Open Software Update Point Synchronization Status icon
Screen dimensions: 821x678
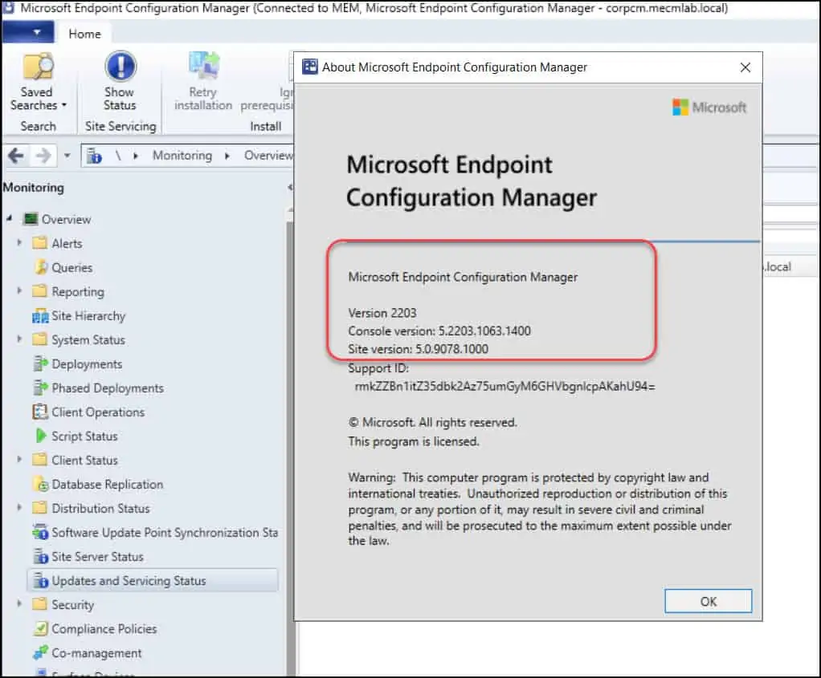(40, 533)
